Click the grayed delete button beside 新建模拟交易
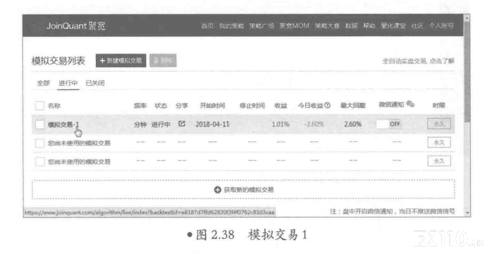The width and height of the screenshot is (500, 253). pyautogui.click(x=163, y=61)
